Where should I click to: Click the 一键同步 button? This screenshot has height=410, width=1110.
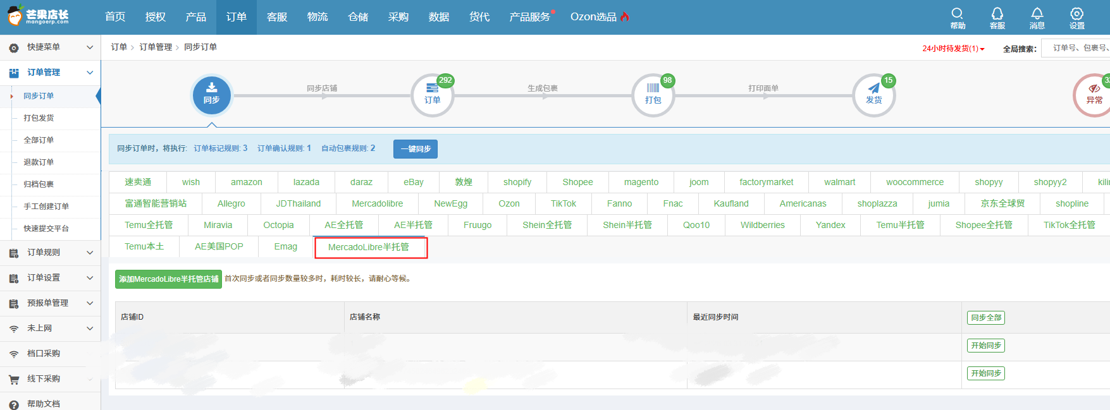click(x=416, y=149)
